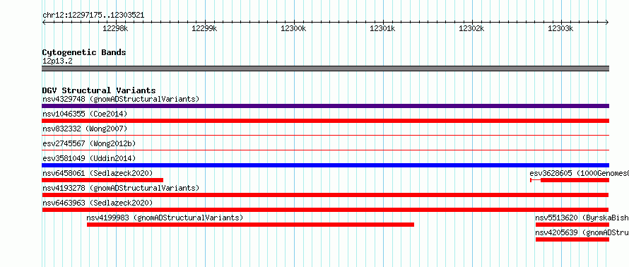Click the thin red nsv832332 variant line
The width and height of the screenshot is (629, 267).
pyautogui.click(x=325, y=136)
